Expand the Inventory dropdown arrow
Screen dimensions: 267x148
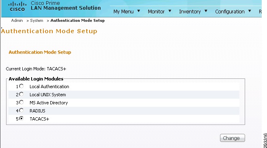point(206,11)
